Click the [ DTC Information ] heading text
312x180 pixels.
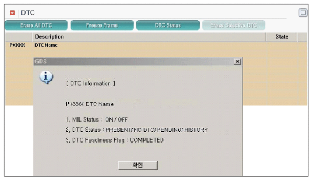(x=91, y=83)
